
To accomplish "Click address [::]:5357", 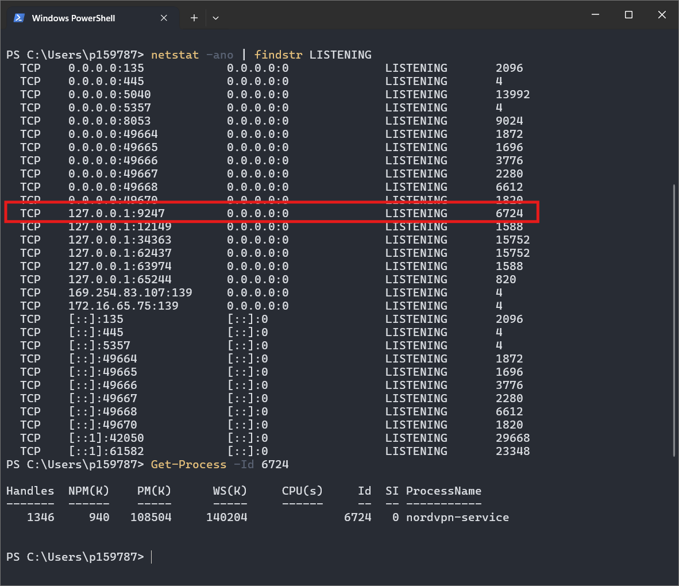I will point(99,346).
